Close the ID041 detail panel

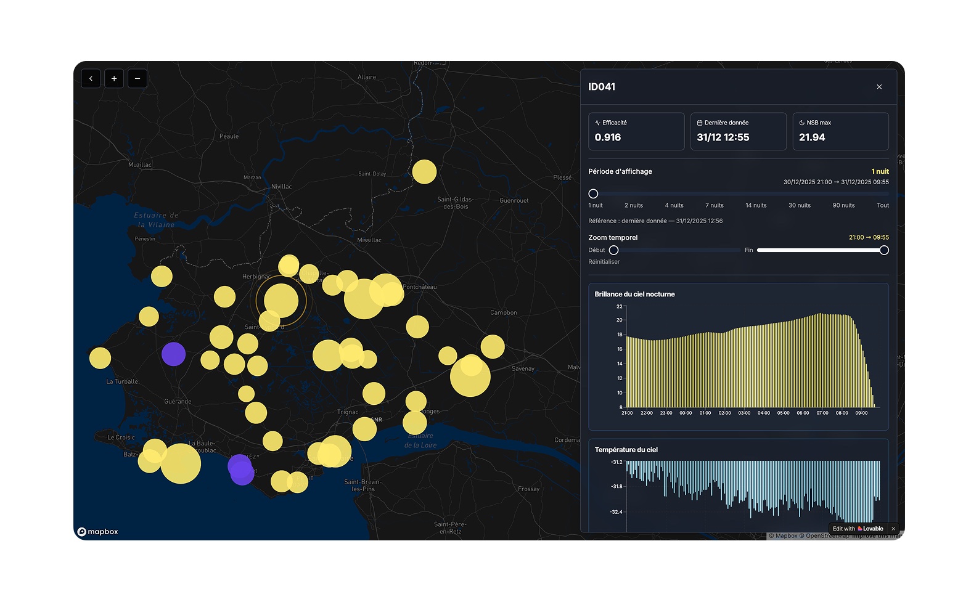(879, 87)
